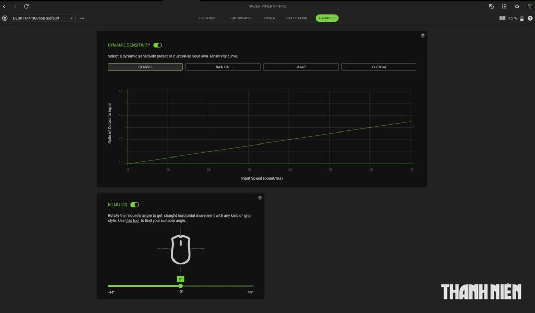The width and height of the screenshot is (535, 313).
Task: Click the dark mode theme icon
Action: (490, 6)
